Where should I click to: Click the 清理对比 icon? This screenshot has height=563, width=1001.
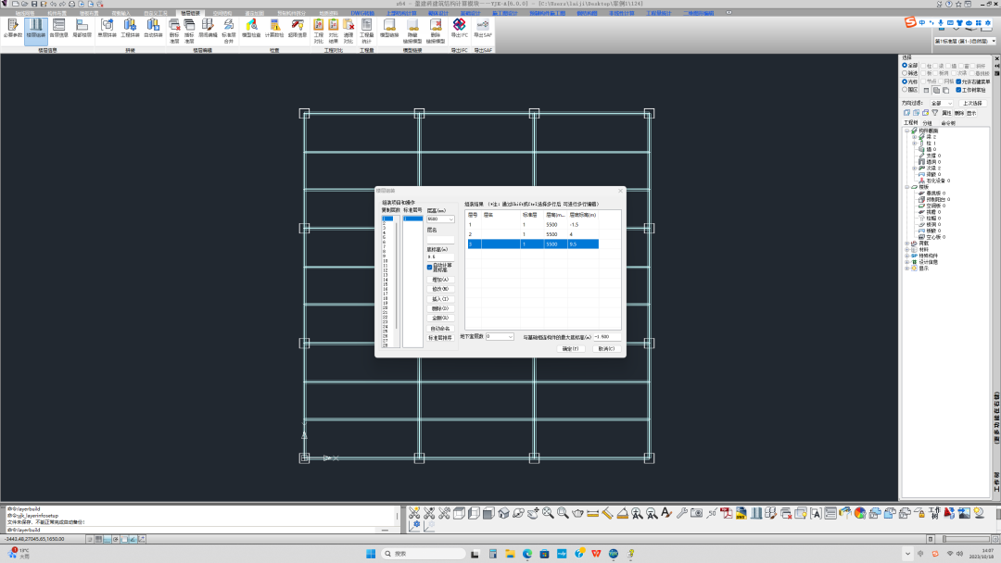coord(348,31)
